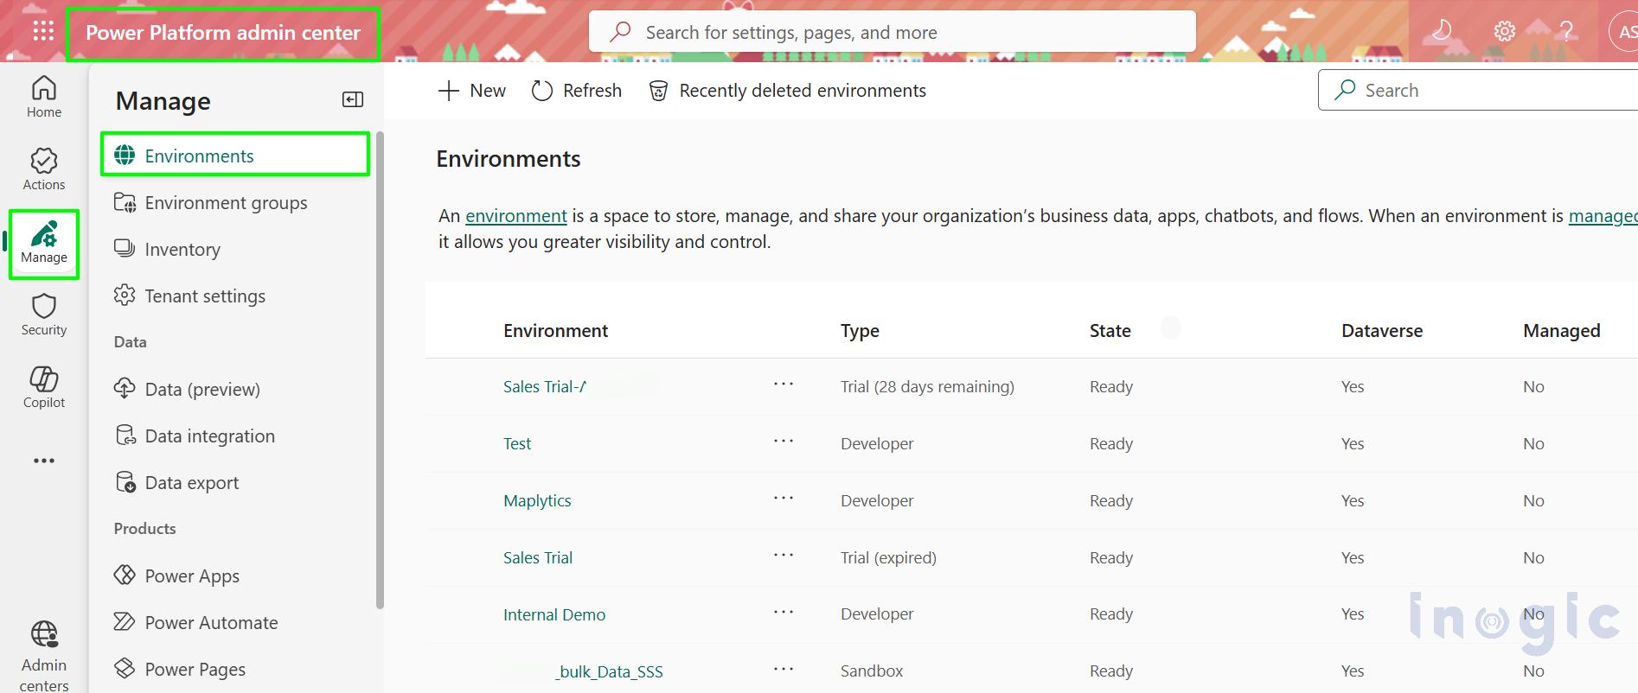Show more left rail items ellipsis
Screen dimensions: 1638x693
point(44,461)
